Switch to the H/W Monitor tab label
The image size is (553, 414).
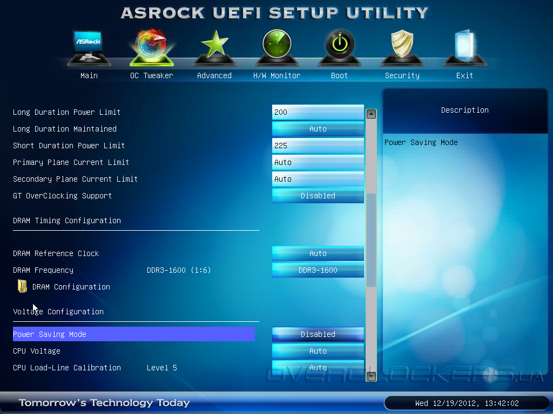click(x=277, y=75)
